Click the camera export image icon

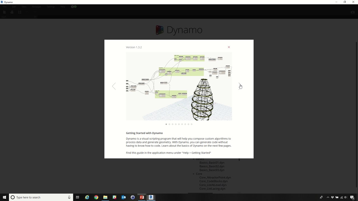[x=353, y=12]
